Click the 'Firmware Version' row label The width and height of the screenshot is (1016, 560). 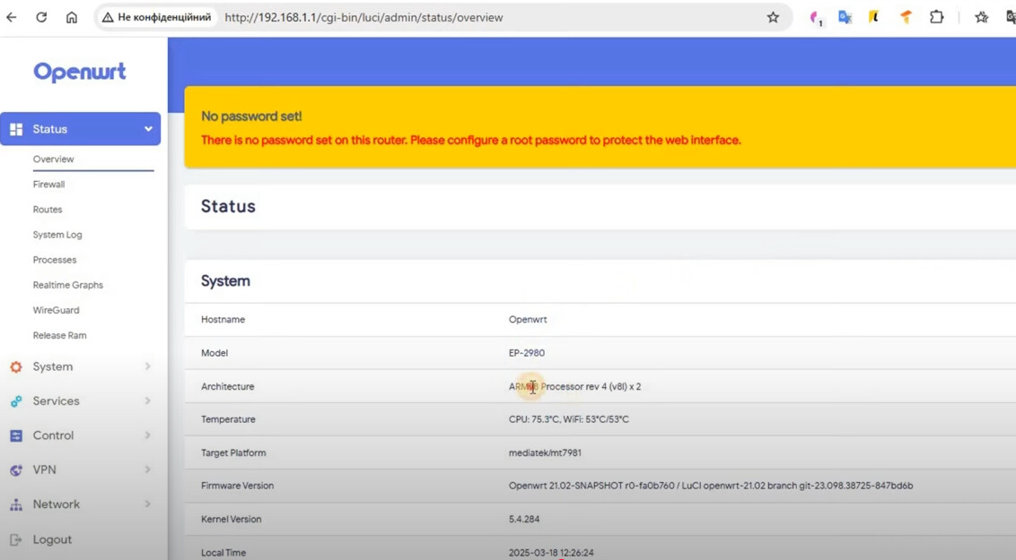coord(237,486)
